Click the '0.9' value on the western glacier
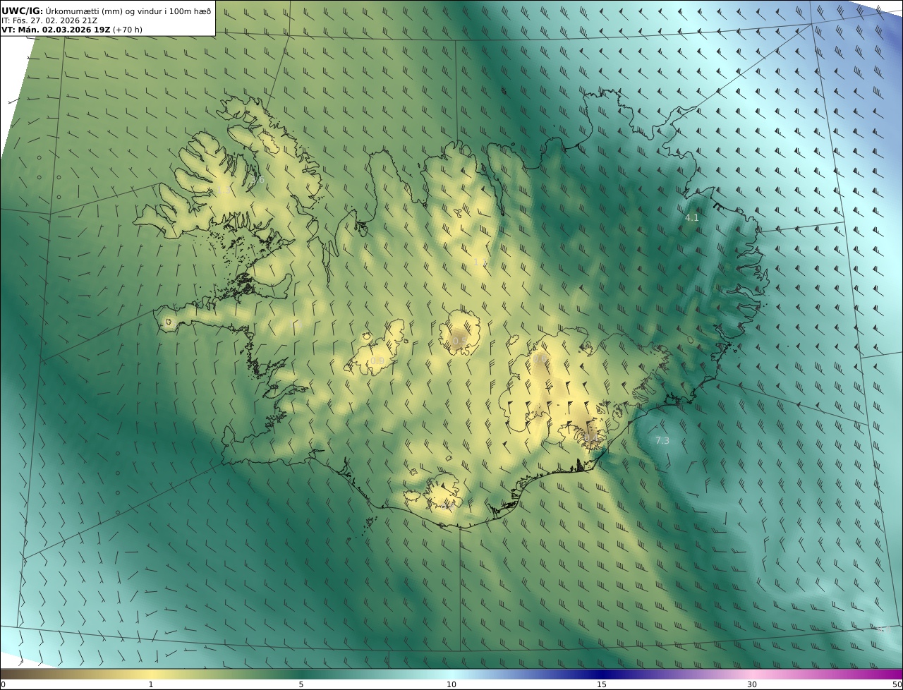Viewport: 903px width, 690px height. point(377,361)
